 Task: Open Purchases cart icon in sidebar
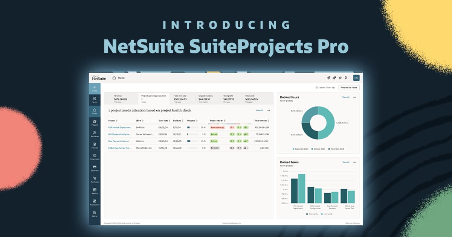pos(95,179)
